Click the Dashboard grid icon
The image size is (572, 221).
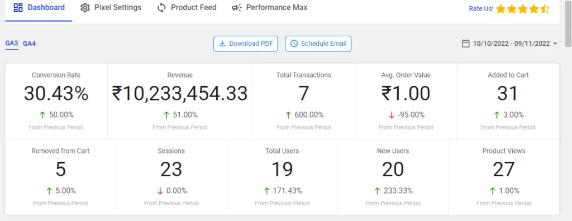tap(18, 8)
